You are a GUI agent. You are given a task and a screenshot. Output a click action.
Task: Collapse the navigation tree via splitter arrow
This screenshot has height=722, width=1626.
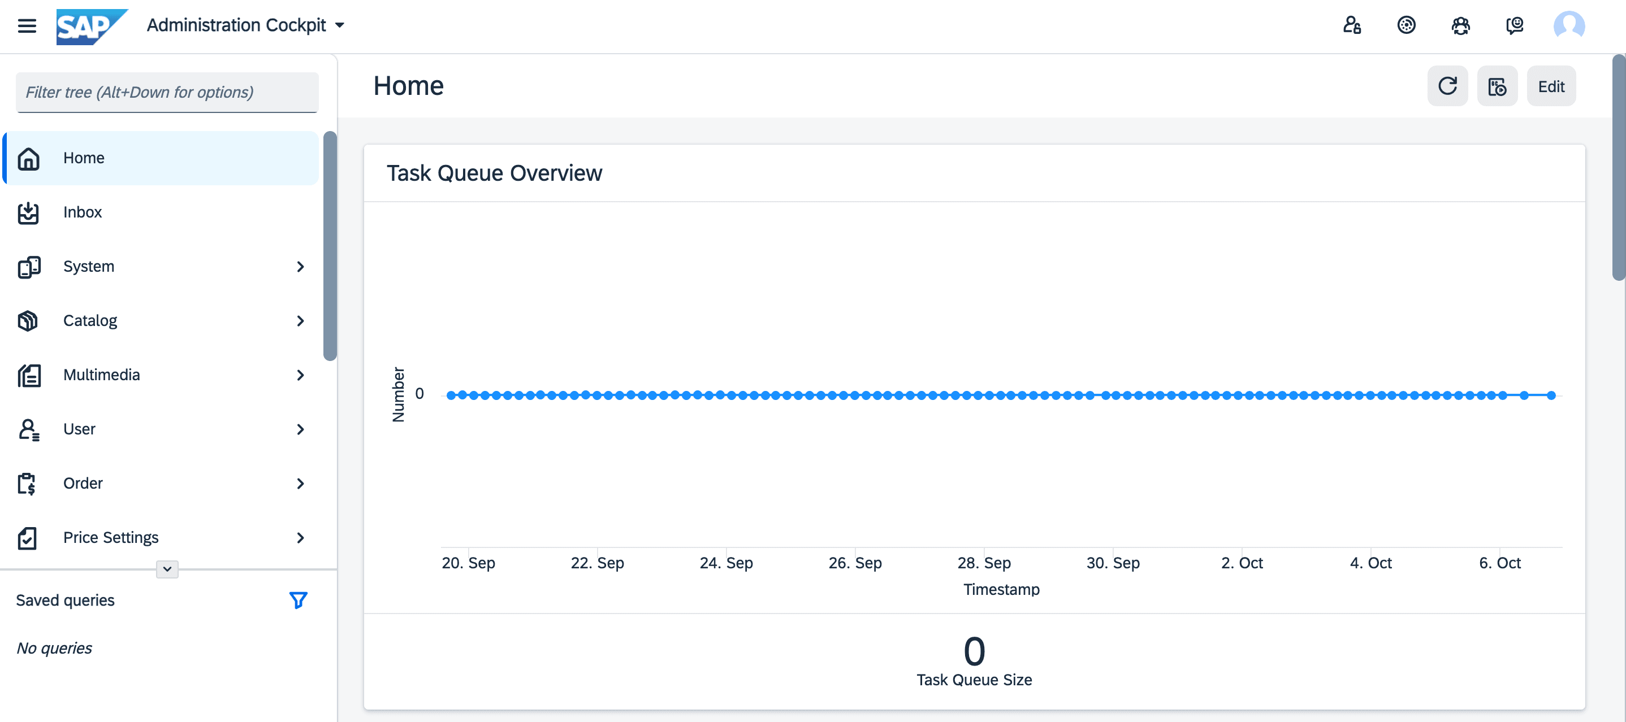[167, 569]
